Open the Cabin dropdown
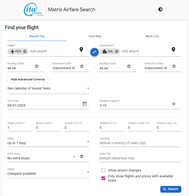 tap(48, 173)
